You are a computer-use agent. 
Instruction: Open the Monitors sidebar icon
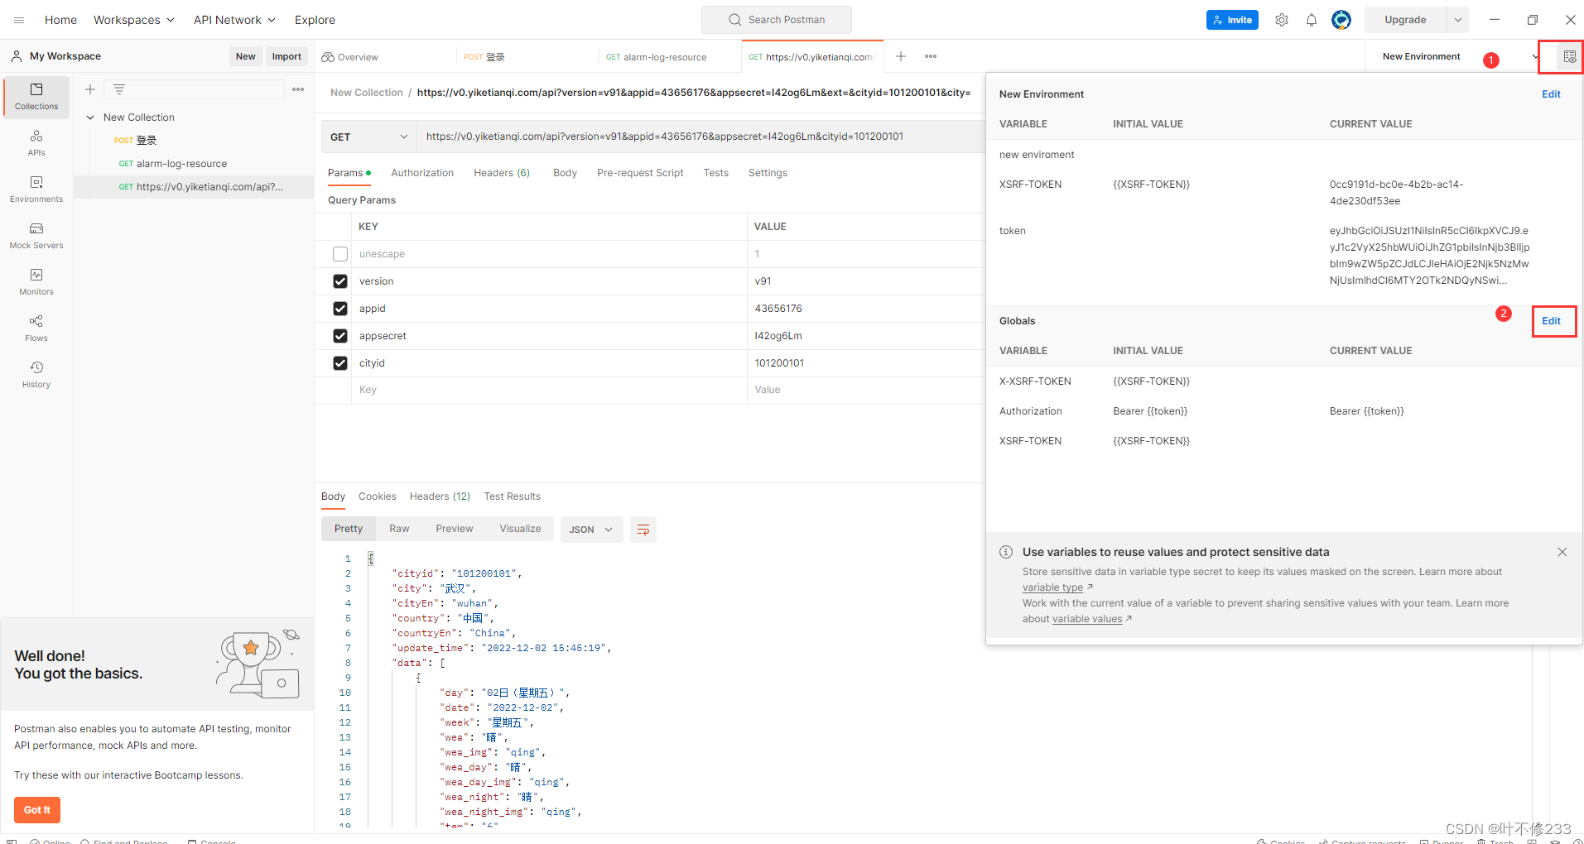click(x=36, y=281)
